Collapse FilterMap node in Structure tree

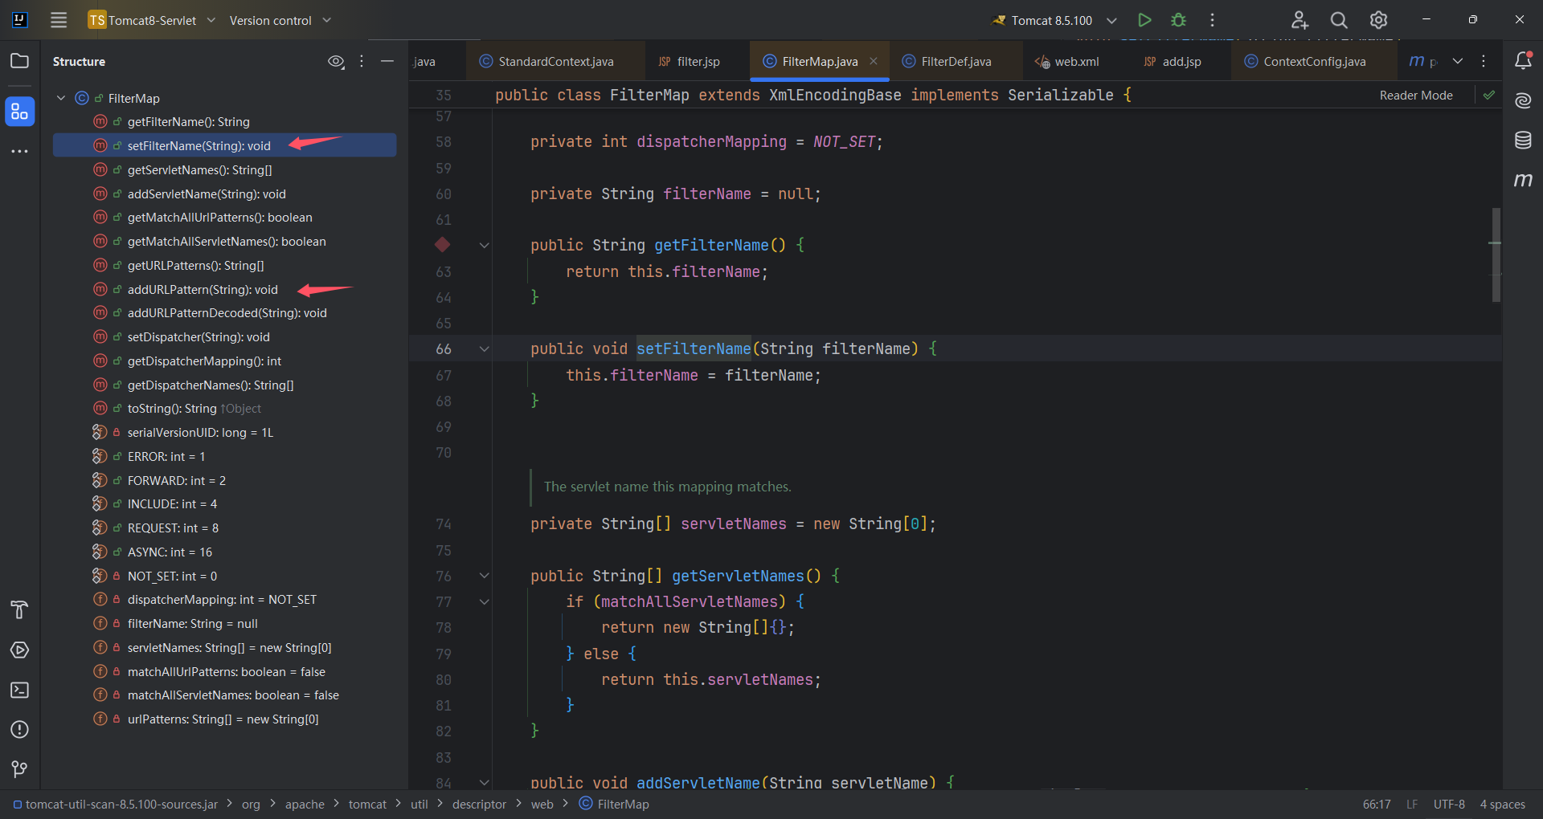61,98
